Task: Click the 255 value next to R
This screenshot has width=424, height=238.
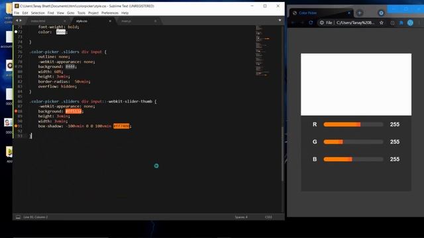Action: click(395, 124)
